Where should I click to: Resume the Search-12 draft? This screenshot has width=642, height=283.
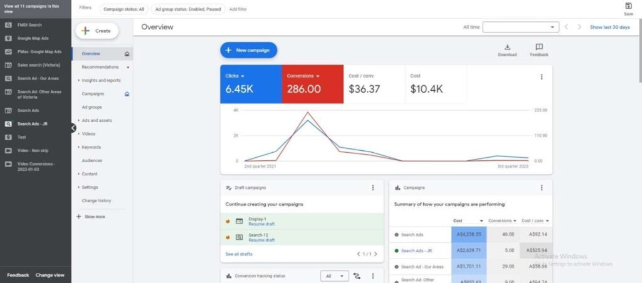(261, 240)
